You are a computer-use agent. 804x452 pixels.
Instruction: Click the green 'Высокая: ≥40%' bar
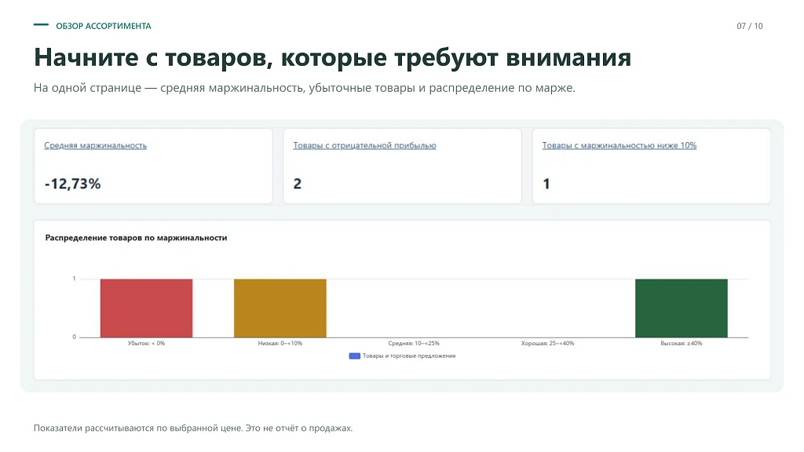682,308
